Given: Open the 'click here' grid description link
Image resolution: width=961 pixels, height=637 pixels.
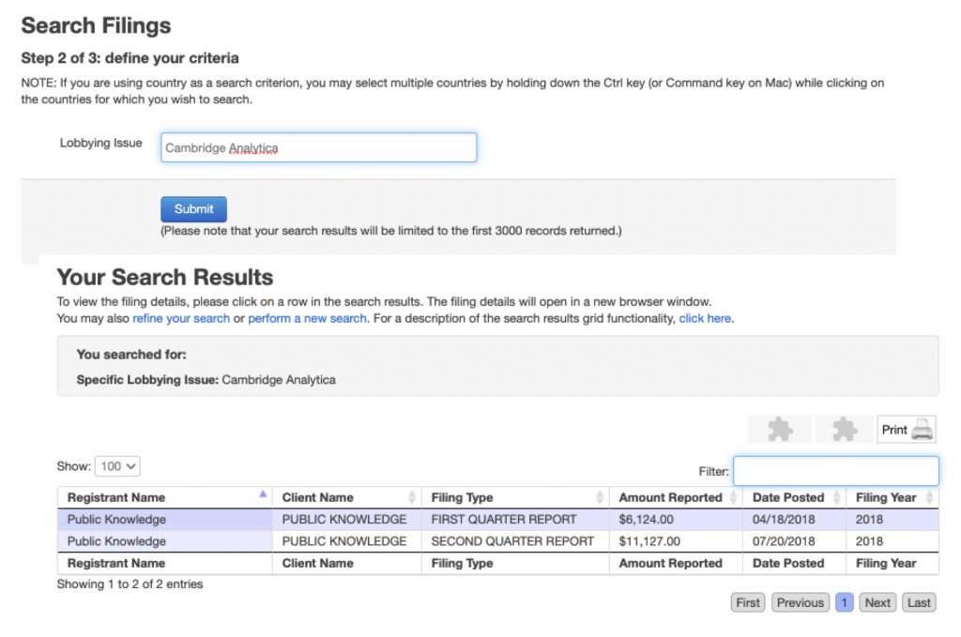Looking at the screenshot, I should (705, 319).
